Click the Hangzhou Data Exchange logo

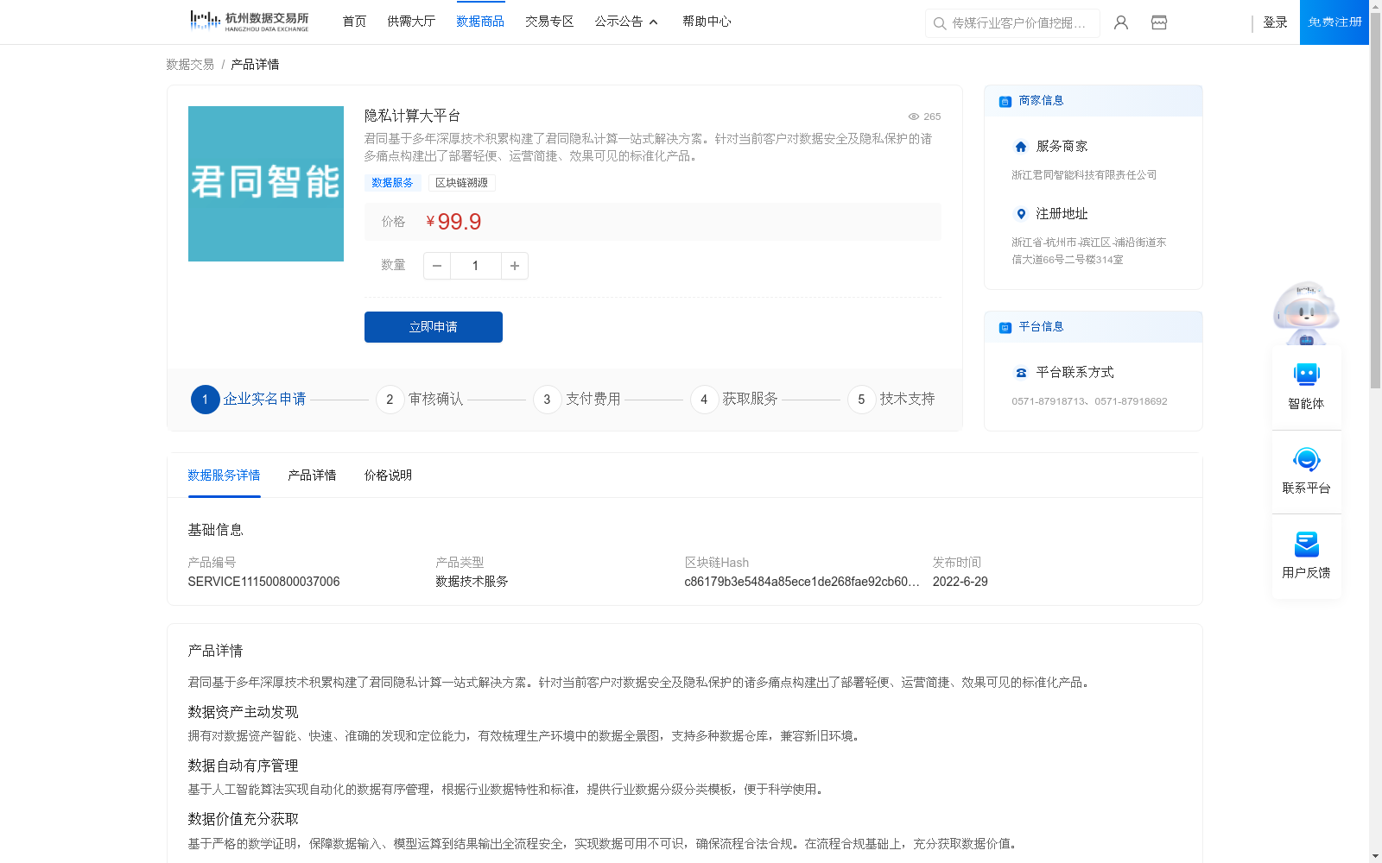249,22
